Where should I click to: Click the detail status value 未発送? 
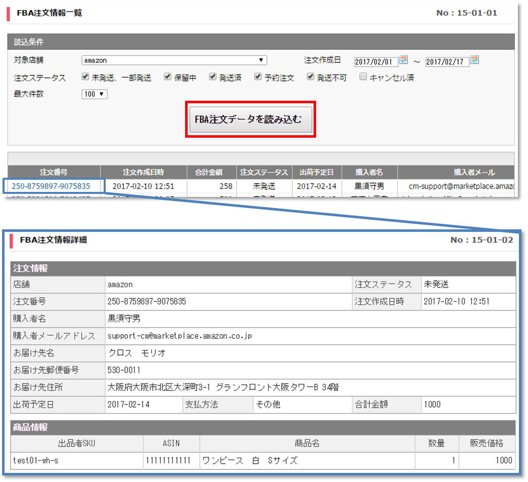pyautogui.click(x=436, y=284)
